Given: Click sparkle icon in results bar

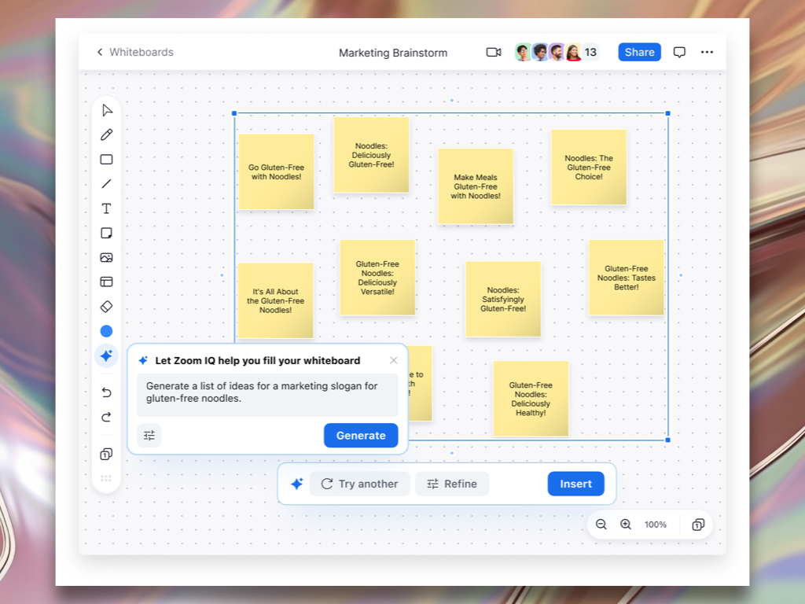Looking at the screenshot, I should click(296, 484).
